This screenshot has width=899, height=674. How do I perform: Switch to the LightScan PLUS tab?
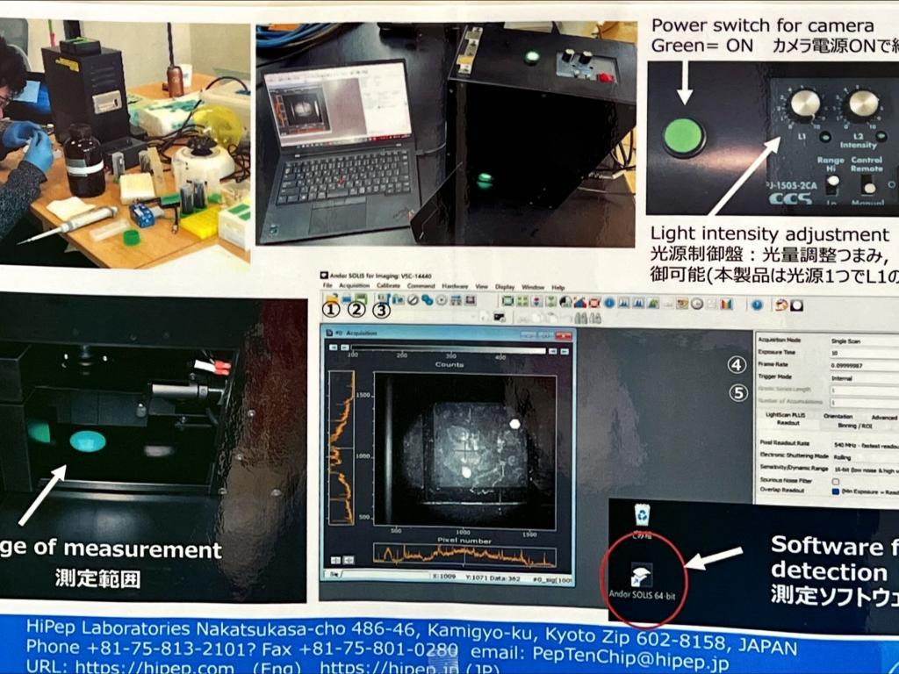[786, 414]
